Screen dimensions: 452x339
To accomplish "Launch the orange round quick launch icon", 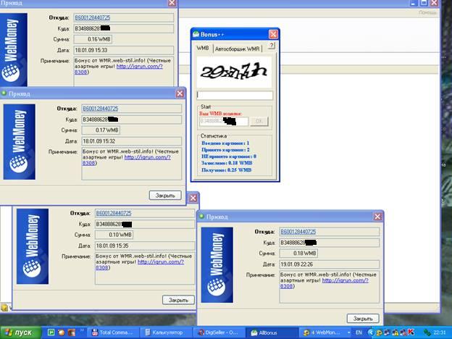I will pos(62,332).
